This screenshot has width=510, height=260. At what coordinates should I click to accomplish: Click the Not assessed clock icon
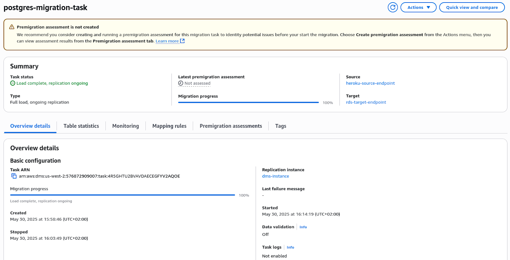coord(181,83)
